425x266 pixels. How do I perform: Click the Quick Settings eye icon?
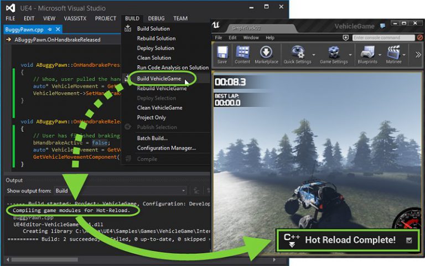tap(297, 52)
